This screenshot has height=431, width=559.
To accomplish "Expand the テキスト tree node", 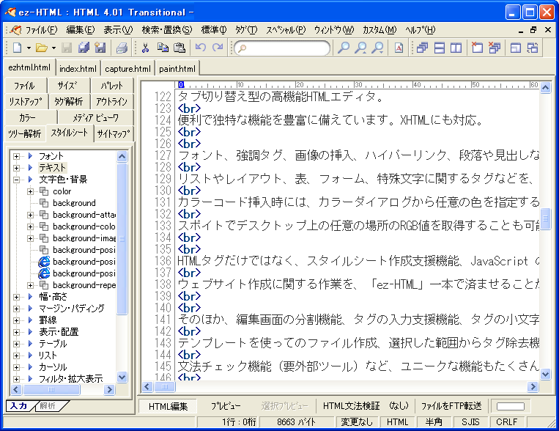I will tap(16, 168).
